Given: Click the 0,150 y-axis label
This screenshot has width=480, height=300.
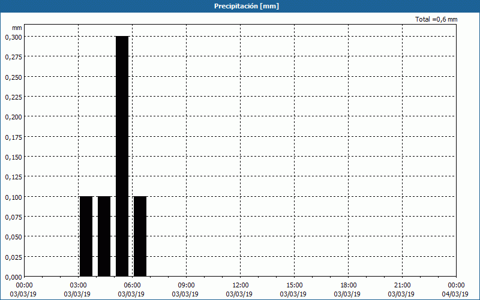Looking at the screenshot, I should click(x=13, y=157).
